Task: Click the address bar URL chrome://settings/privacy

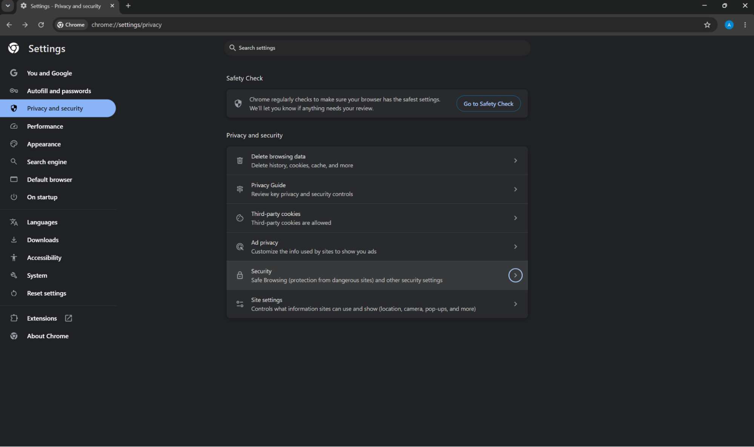Action: (x=126, y=25)
